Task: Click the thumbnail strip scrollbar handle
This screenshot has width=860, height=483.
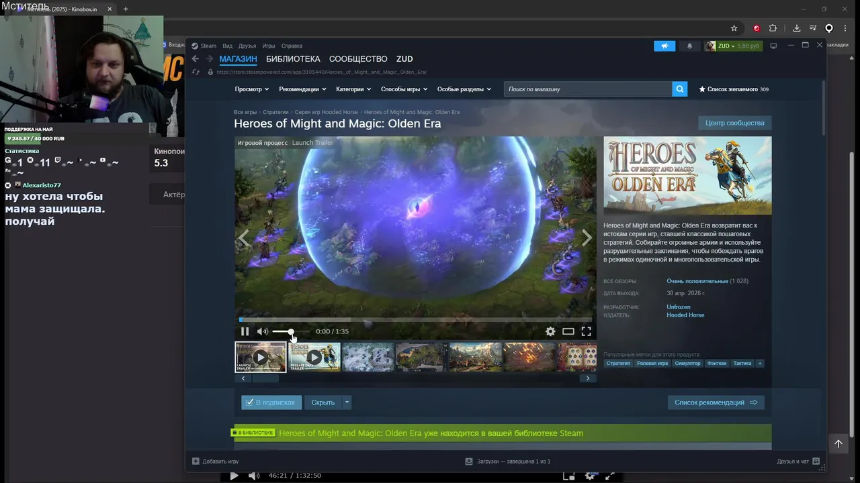Action: [265, 378]
